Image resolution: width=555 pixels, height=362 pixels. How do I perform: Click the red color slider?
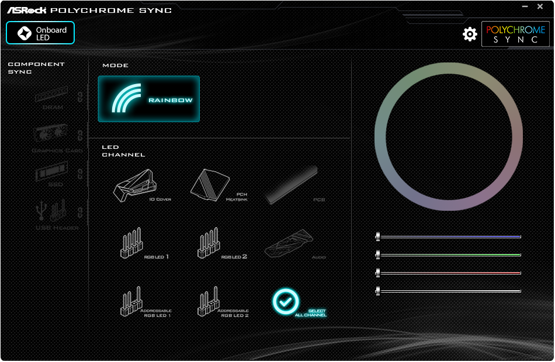pos(448,273)
